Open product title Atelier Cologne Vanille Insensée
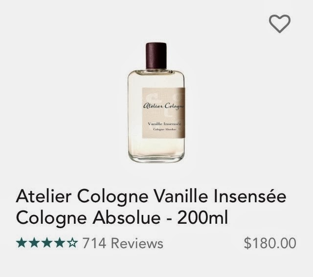313x277 pixels. pos(151,196)
